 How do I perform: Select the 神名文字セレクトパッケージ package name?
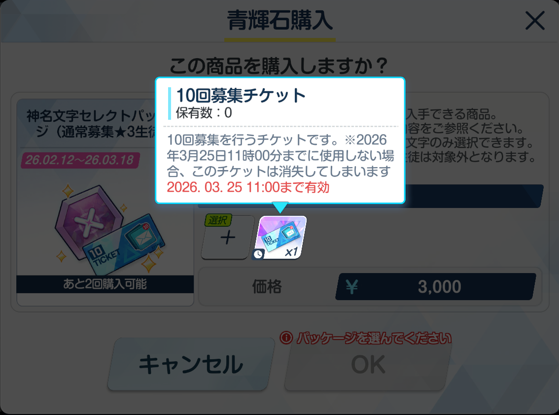pos(91,124)
